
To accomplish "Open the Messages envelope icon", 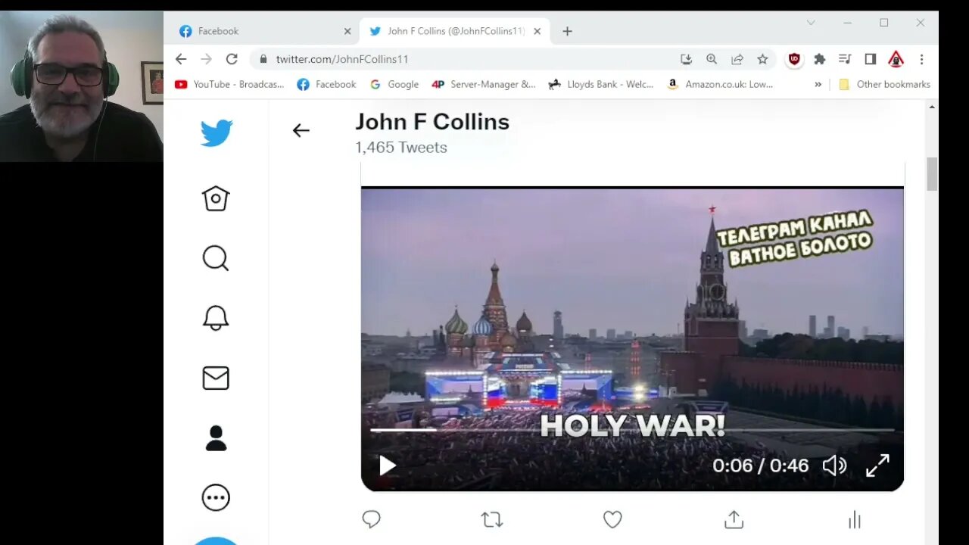I will [x=216, y=378].
